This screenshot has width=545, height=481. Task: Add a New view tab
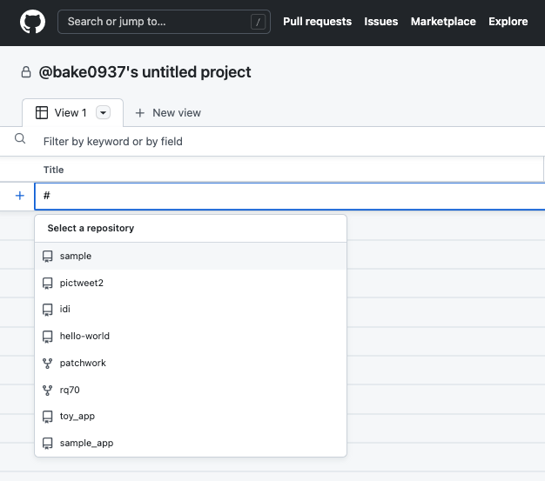168,113
